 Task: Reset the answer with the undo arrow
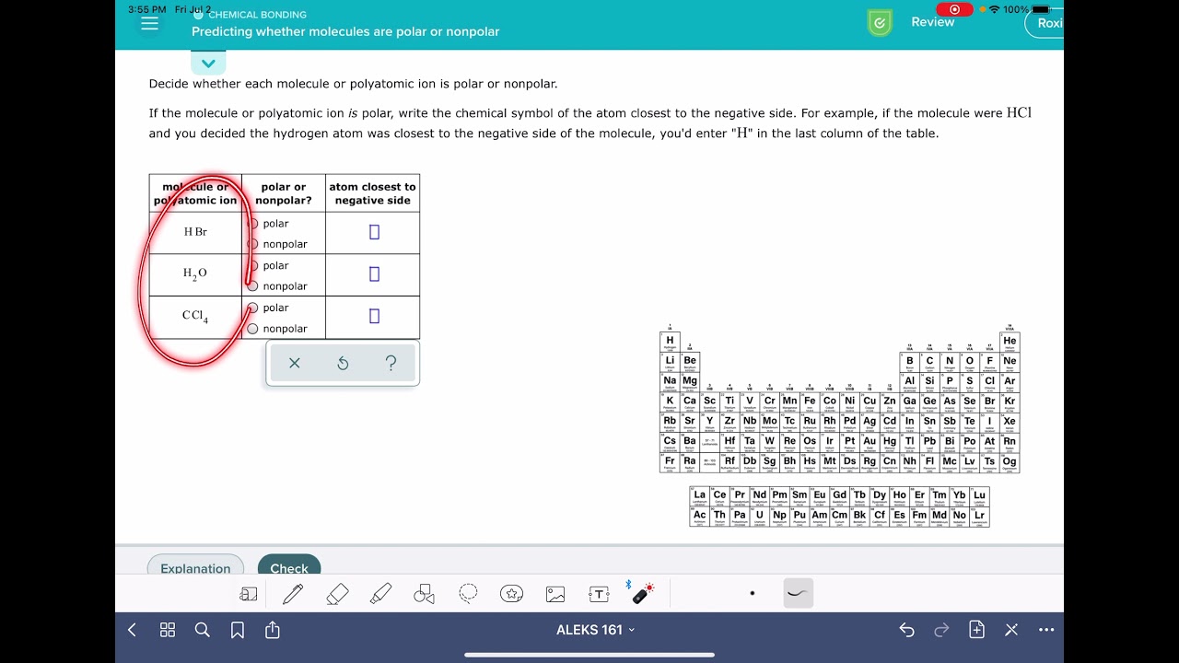click(x=343, y=363)
